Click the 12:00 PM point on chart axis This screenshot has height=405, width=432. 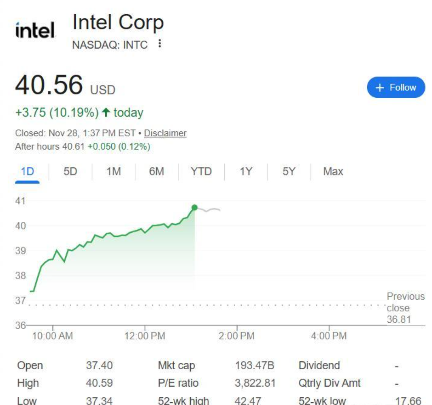click(145, 335)
